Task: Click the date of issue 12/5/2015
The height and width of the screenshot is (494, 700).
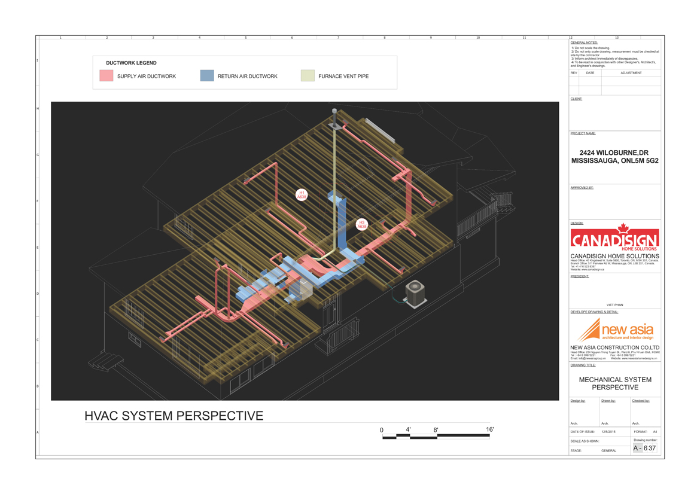Action: pos(608,432)
